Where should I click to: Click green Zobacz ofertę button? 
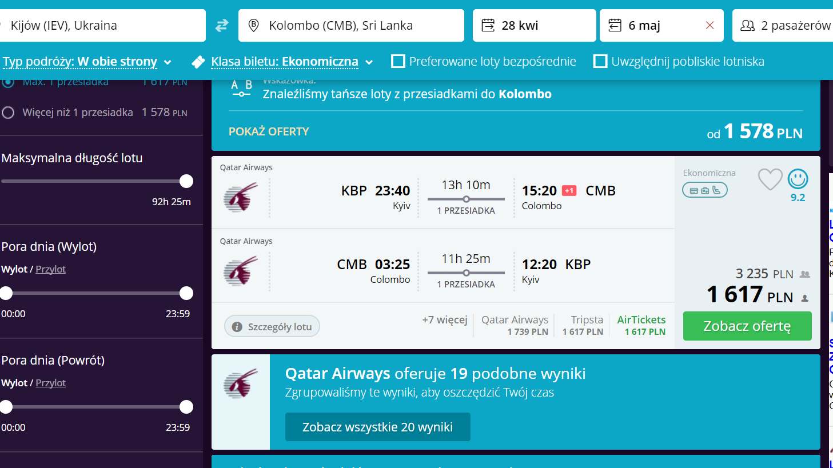(747, 326)
